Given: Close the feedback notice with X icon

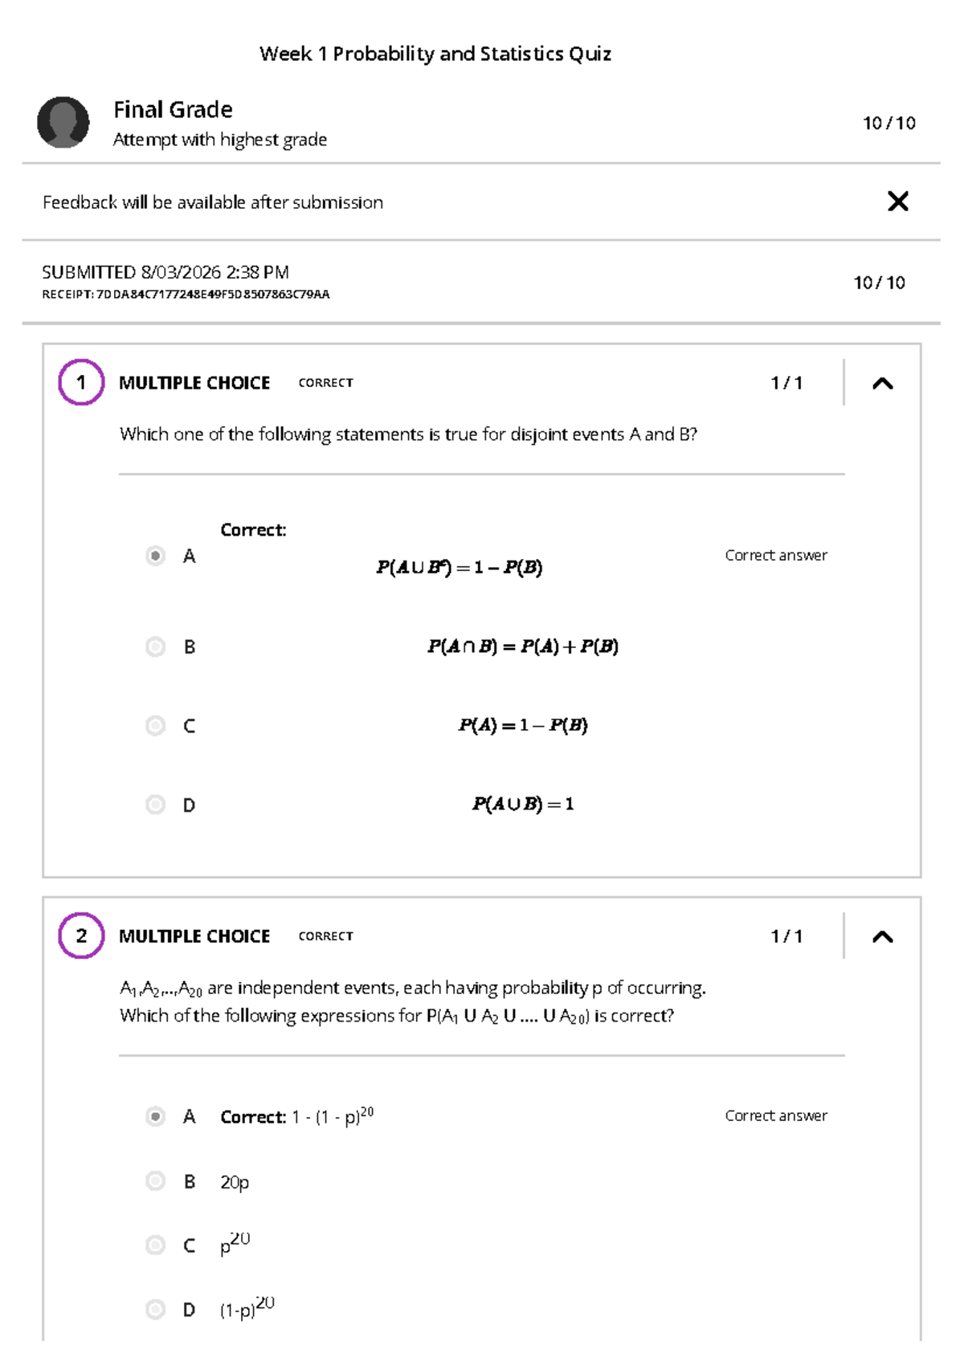Looking at the screenshot, I should pos(897,201).
